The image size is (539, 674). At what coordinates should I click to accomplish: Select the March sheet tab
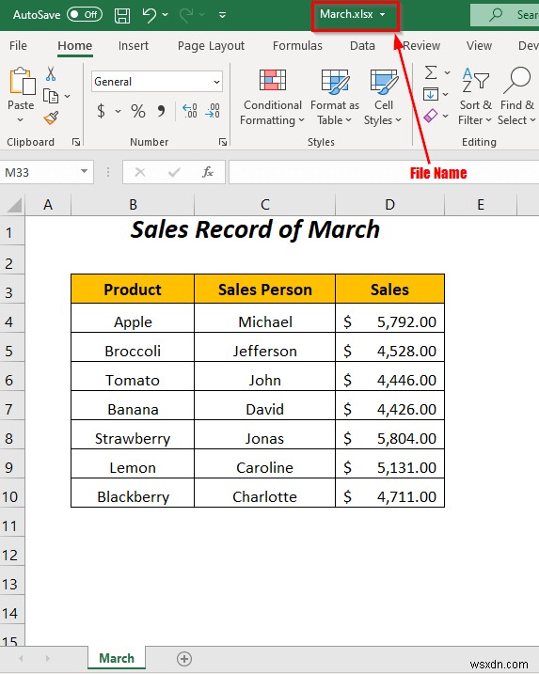[117, 658]
